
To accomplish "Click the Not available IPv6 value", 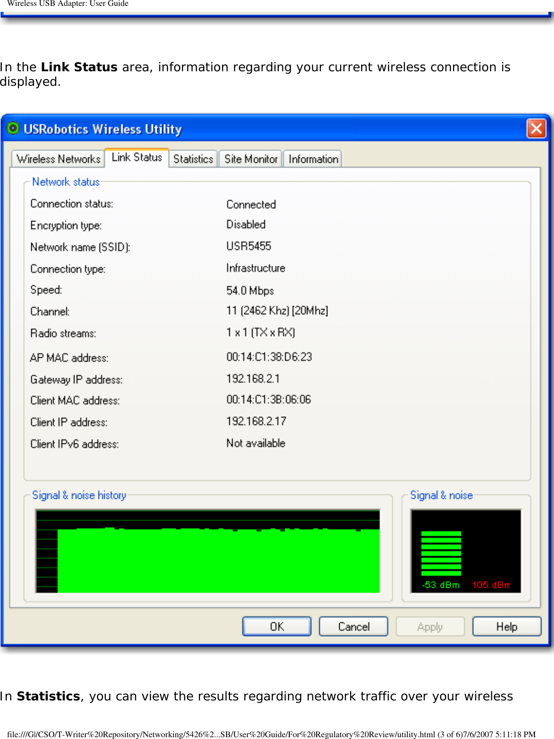I will point(256,443).
